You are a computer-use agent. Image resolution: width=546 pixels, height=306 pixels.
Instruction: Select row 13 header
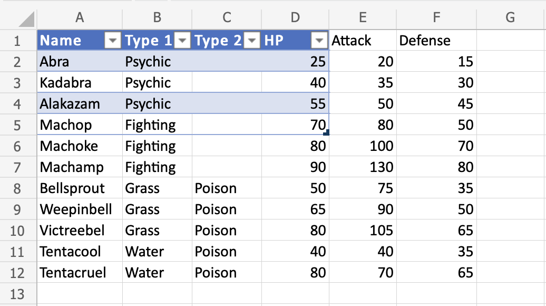[18, 294]
